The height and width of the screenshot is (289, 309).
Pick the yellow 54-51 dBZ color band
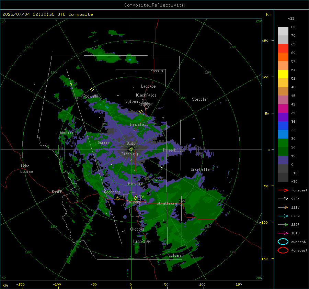coord(283,74)
